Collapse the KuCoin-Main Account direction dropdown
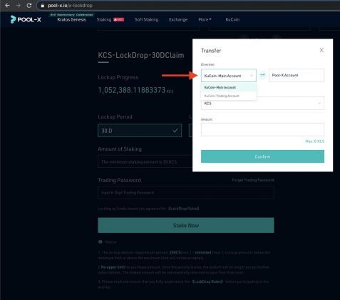The height and width of the screenshot is (300, 340). click(229, 76)
